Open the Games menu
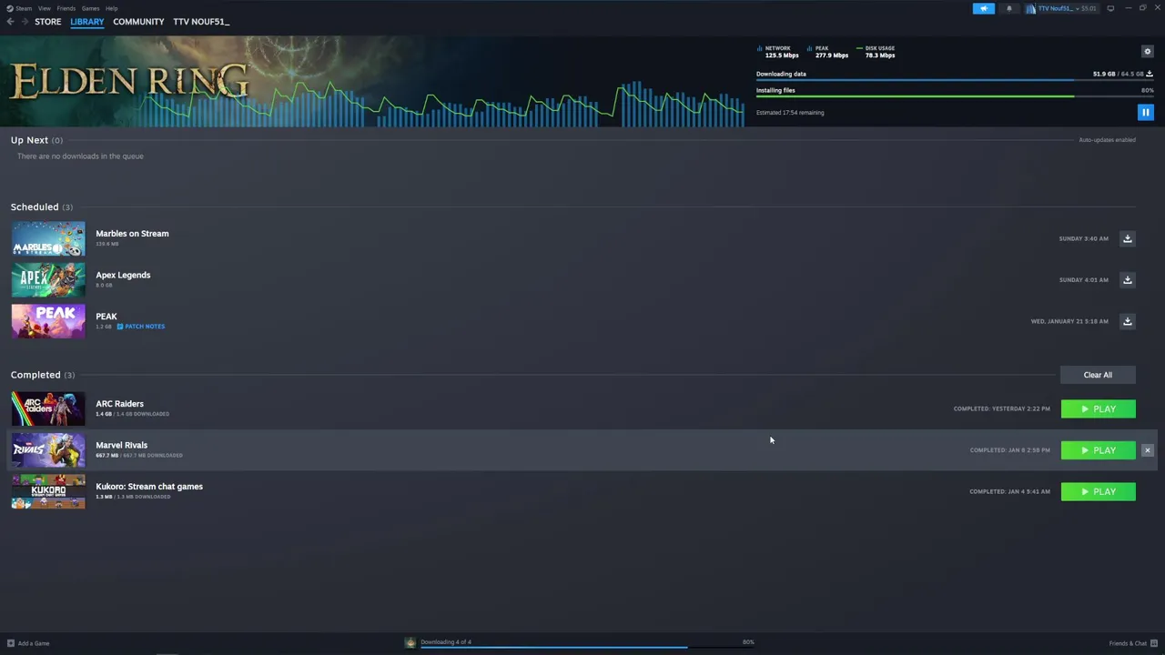Image resolution: width=1165 pixels, height=655 pixels. coord(90,8)
